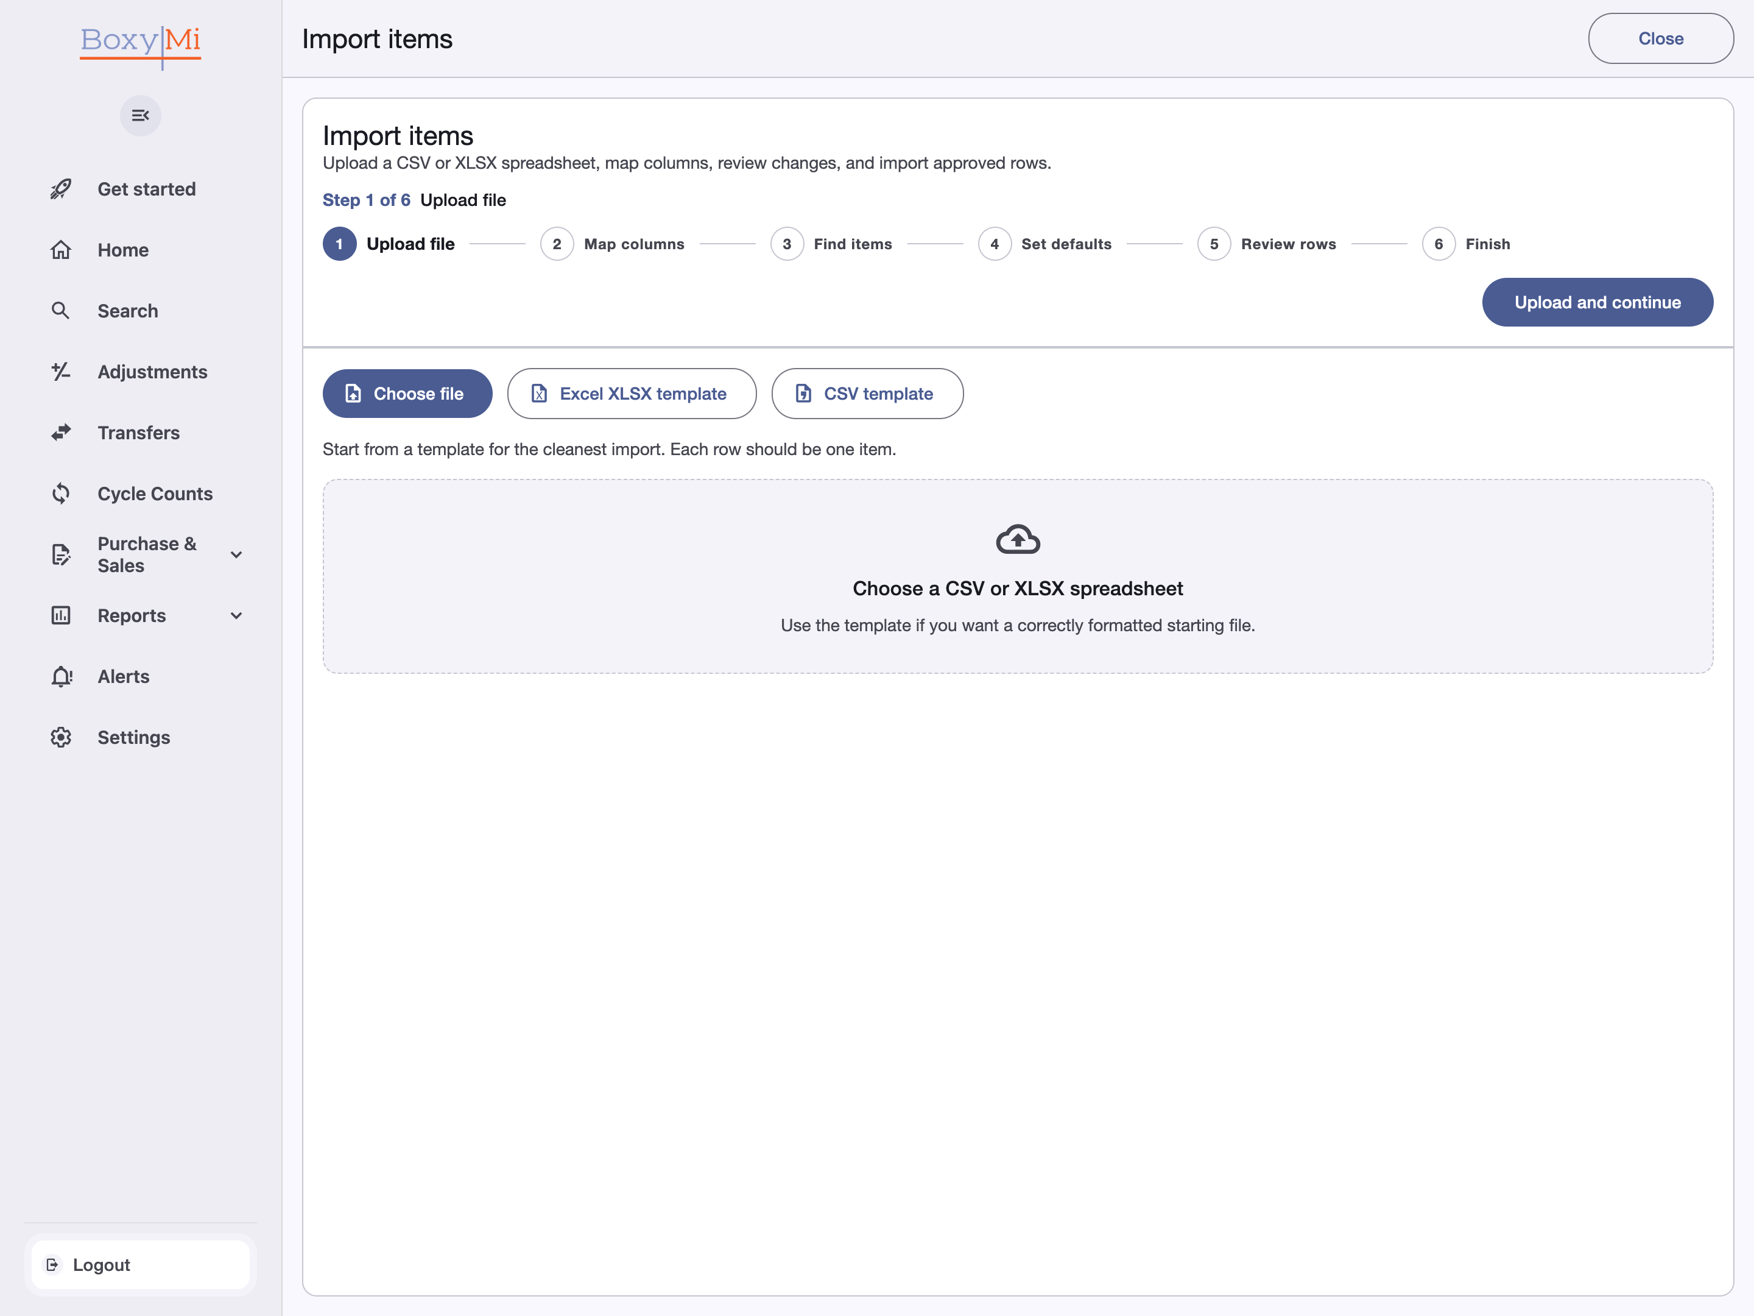The height and width of the screenshot is (1316, 1754).
Task: Go to step 2 Map columns
Action: click(612, 244)
